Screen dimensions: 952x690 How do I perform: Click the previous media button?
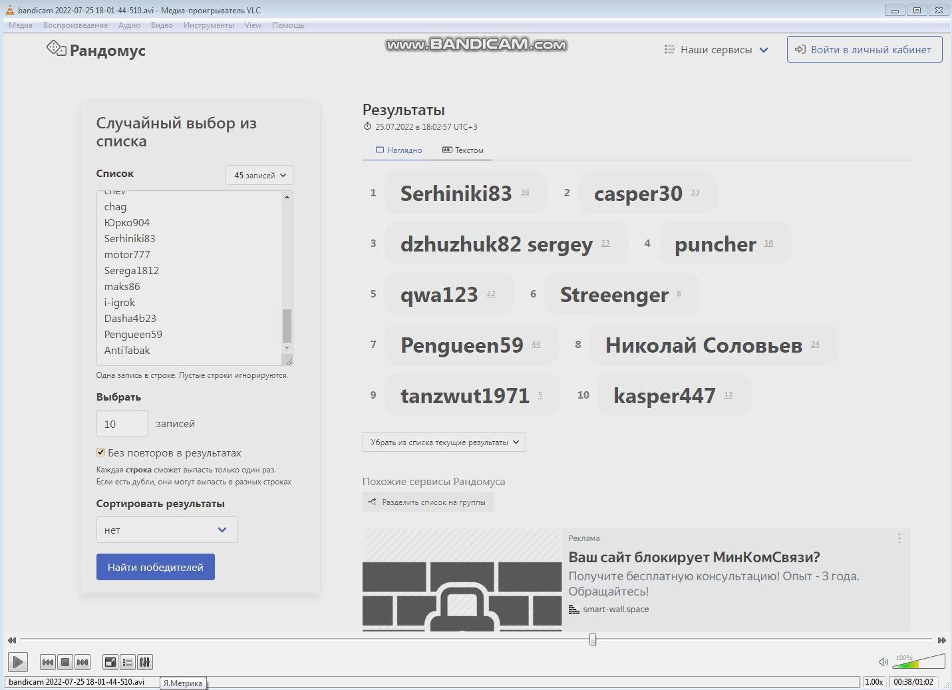pyautogui.click(x=48, y=662)
